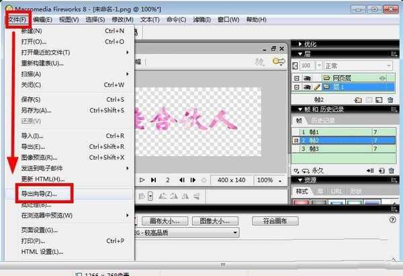Click the Play animation button below canvas
The image size is (403, 276).
pyautogui.click(x=142, y=180)
